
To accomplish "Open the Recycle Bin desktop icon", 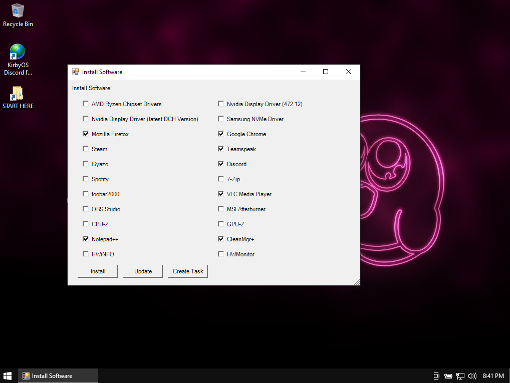I will (18, 16).
